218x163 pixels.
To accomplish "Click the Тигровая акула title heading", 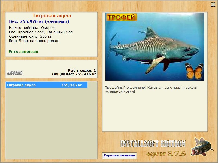I will (x=52, y=16).
